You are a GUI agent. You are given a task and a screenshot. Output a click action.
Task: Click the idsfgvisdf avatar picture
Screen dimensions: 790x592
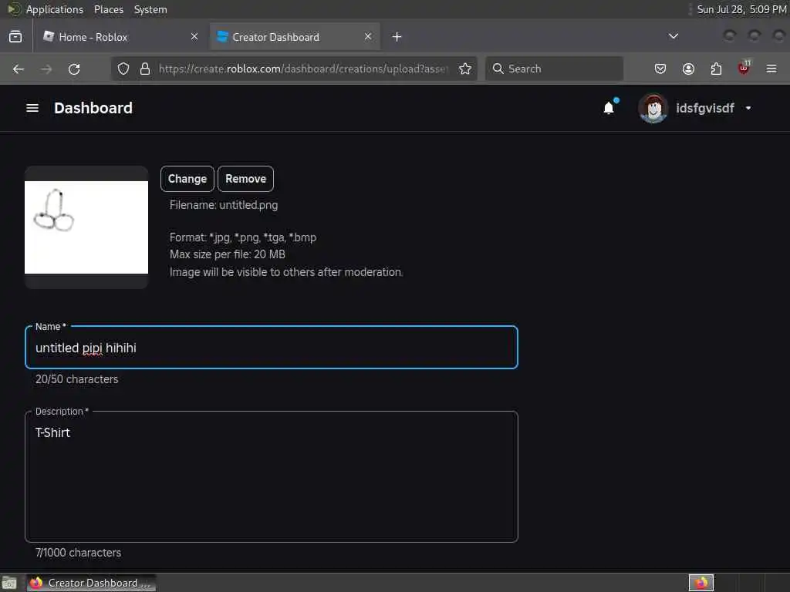click(653, 108)
